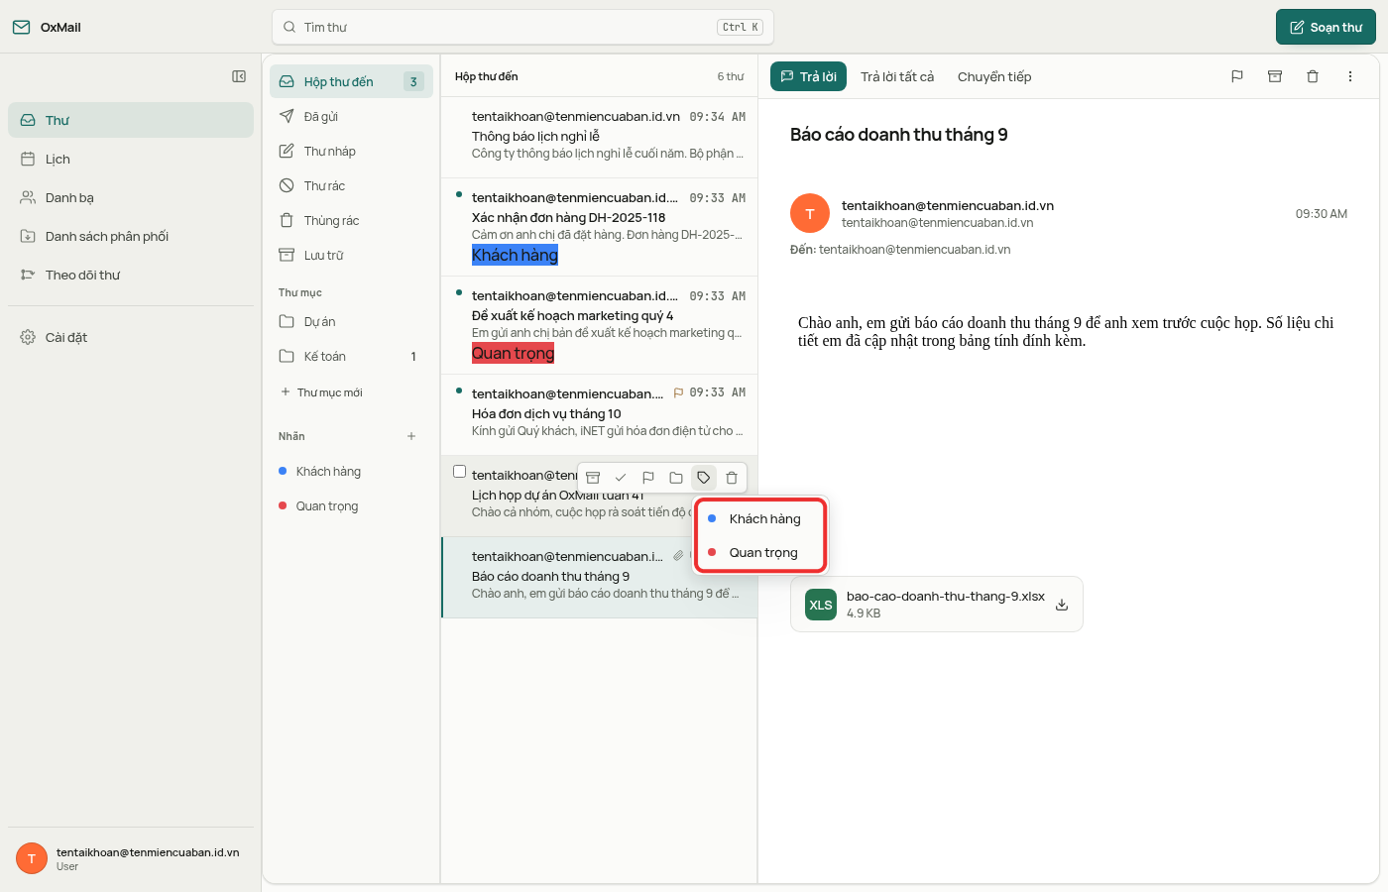Open the Thùng rác trash folder

coord(351,221)
